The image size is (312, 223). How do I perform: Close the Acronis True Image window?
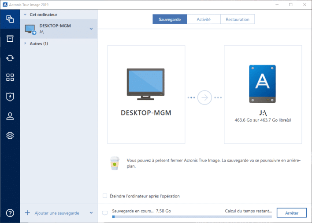(305, 4)
